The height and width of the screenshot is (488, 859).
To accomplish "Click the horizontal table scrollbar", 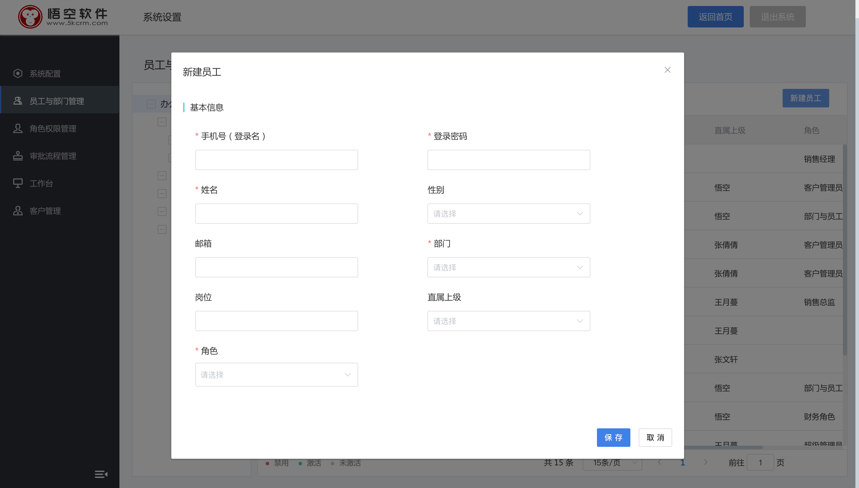I will click(x=723, y=447).
